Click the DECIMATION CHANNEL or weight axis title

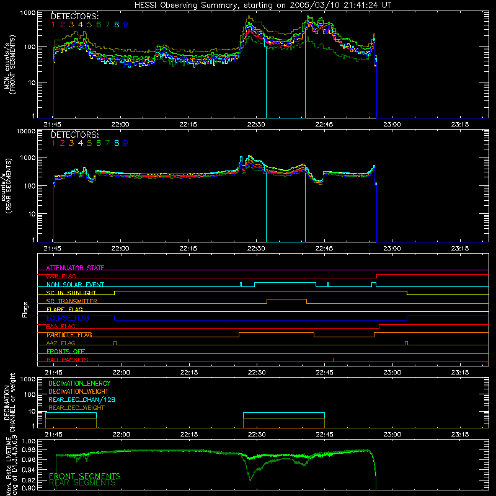coord(9,402)
